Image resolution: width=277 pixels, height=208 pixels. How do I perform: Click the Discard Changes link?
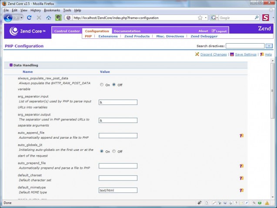[214, 55]
